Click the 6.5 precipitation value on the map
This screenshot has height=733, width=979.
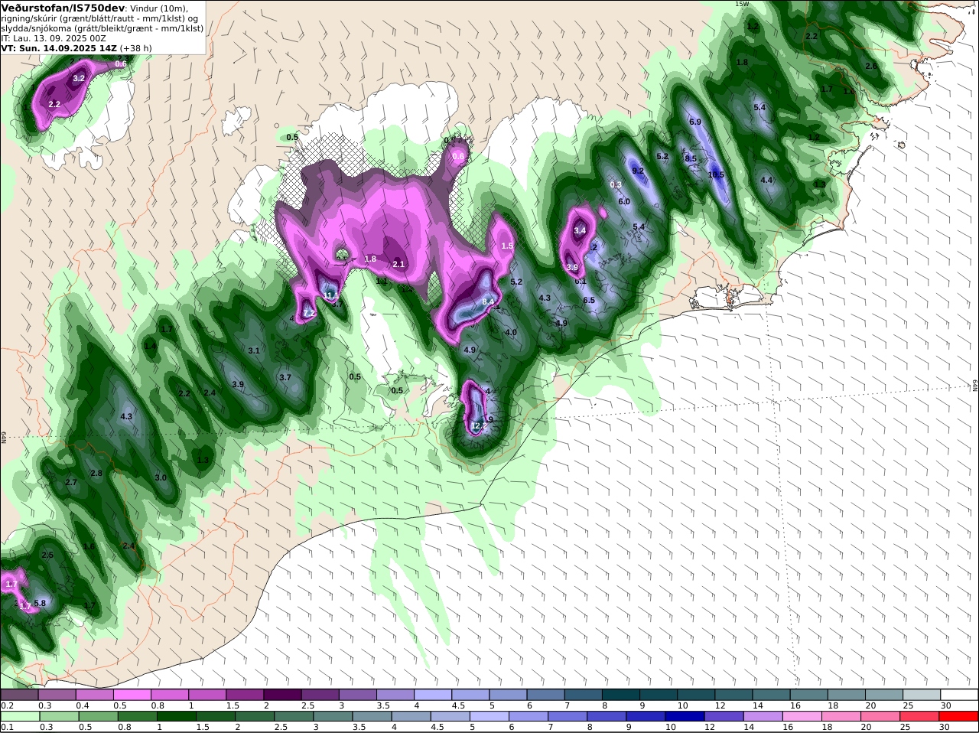click(588, 301)
